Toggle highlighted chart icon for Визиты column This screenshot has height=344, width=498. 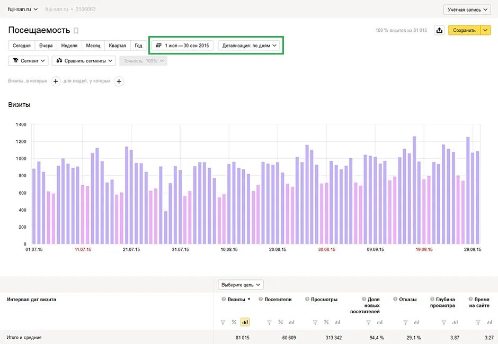tap(245, 322)
